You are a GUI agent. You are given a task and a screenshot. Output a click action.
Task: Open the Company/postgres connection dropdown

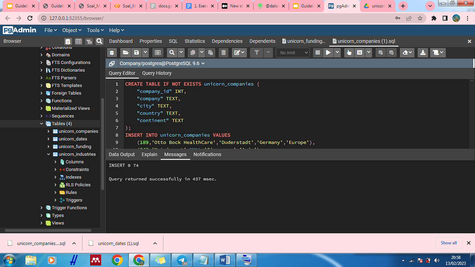point(162,64)
